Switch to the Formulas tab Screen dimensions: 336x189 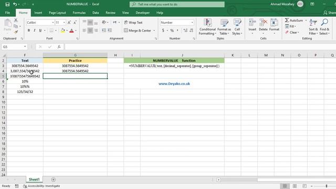click(79, 13)
